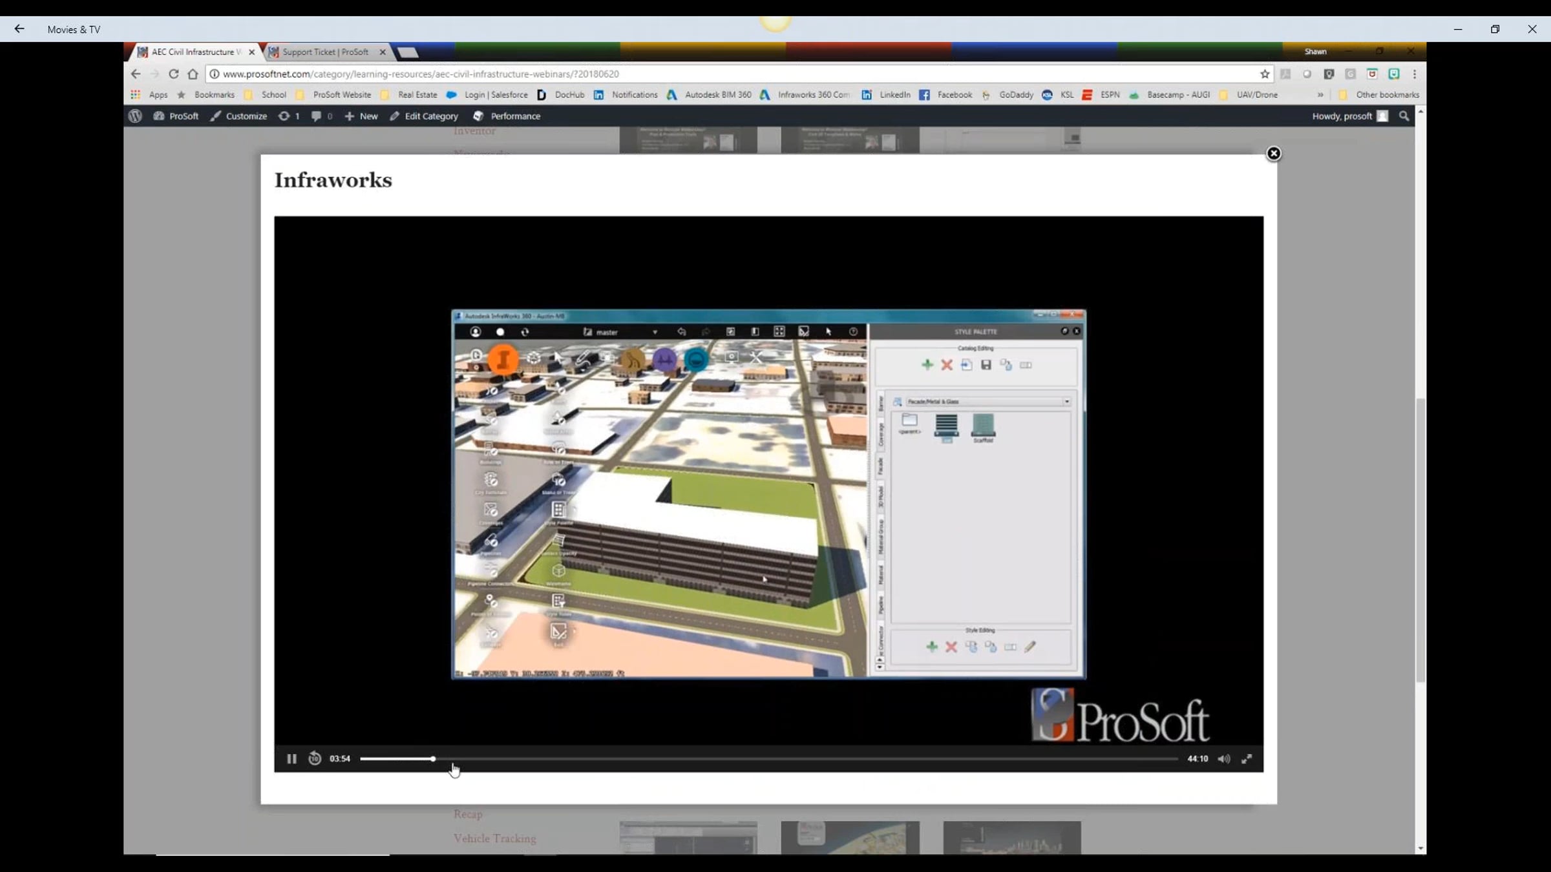Open the Facebook bookmark
Image resolution: width=1551 pixels, height=872 pixels.
tap(946, 94)
